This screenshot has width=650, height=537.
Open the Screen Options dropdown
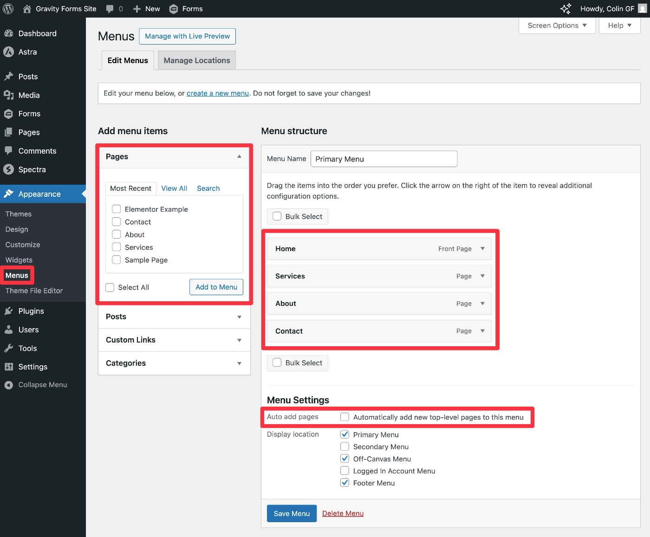[557, 26]
